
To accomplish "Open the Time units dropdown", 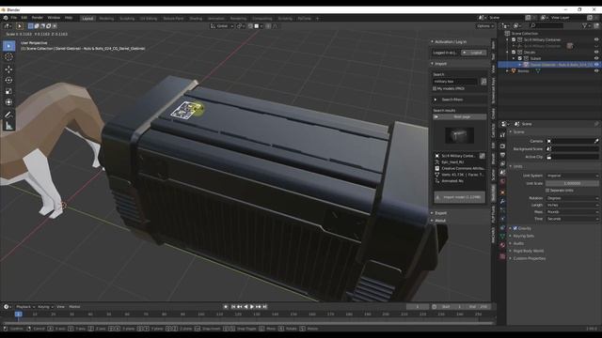I will [573, 219].
